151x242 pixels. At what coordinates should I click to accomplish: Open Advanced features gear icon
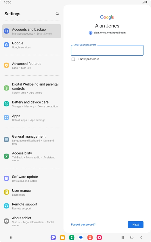click(x=6, y=65)
